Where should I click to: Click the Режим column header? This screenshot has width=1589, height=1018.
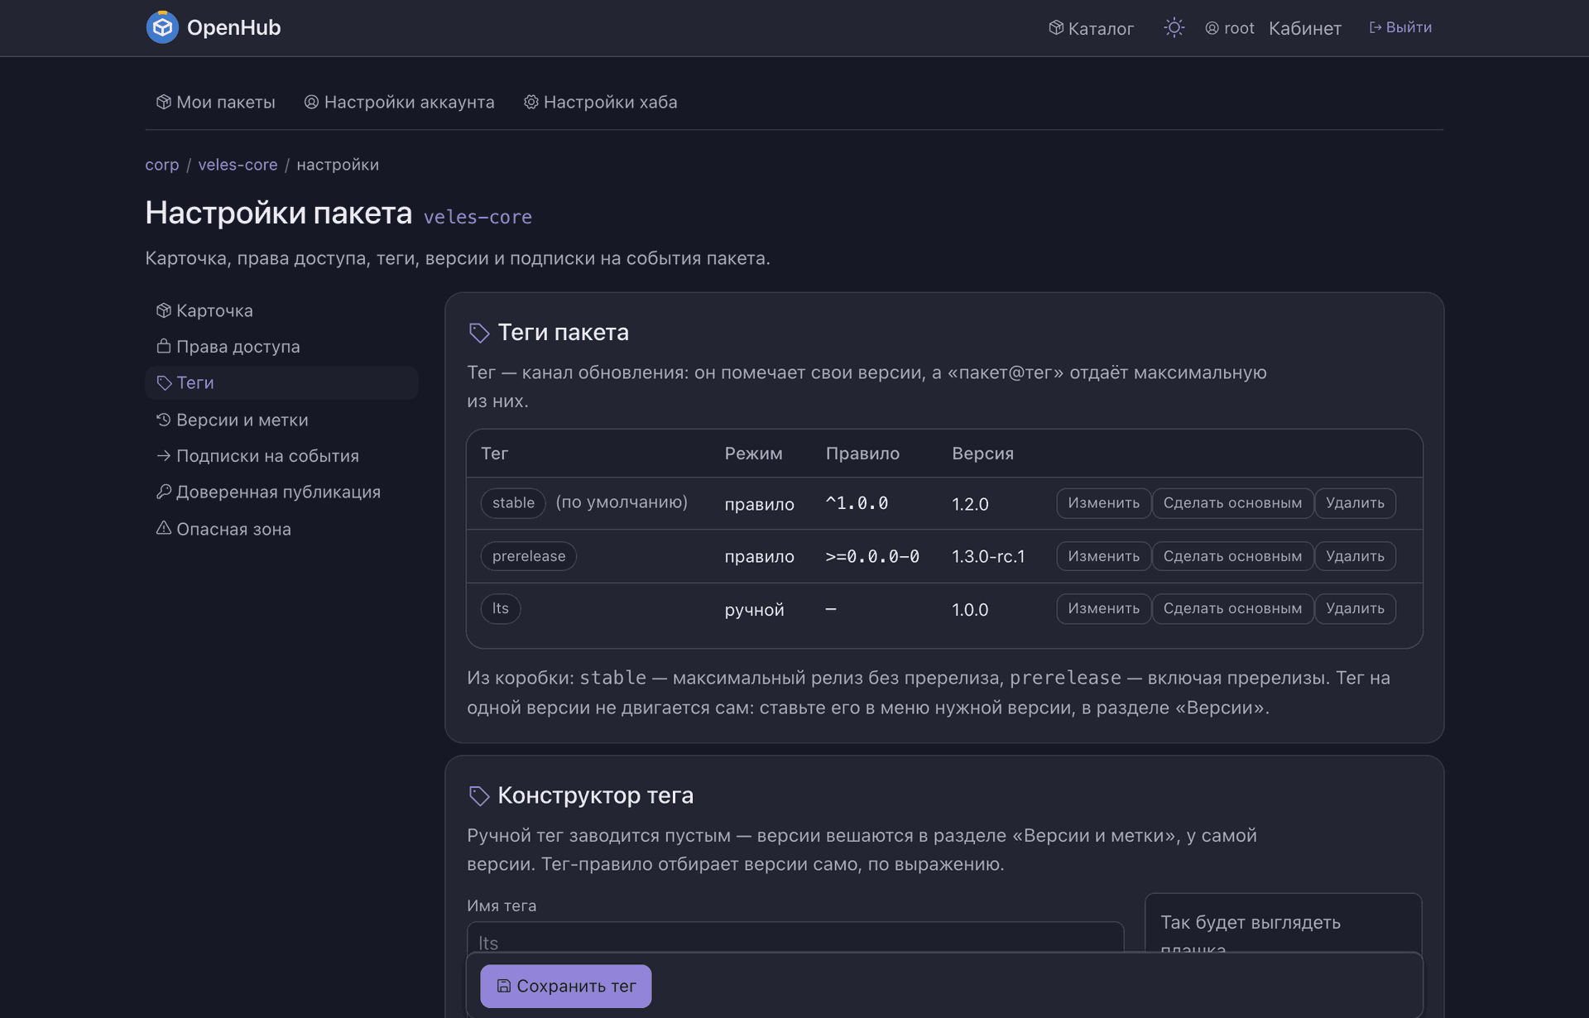pyautogui.click(x=753, y=454)
